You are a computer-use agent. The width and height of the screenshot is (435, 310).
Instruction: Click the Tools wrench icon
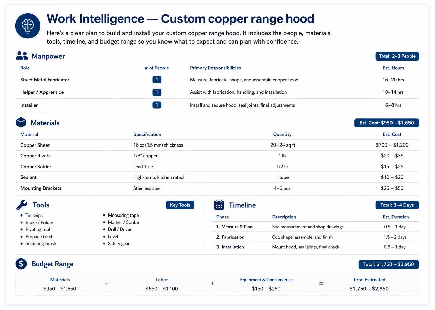click(x=22, y=205)
